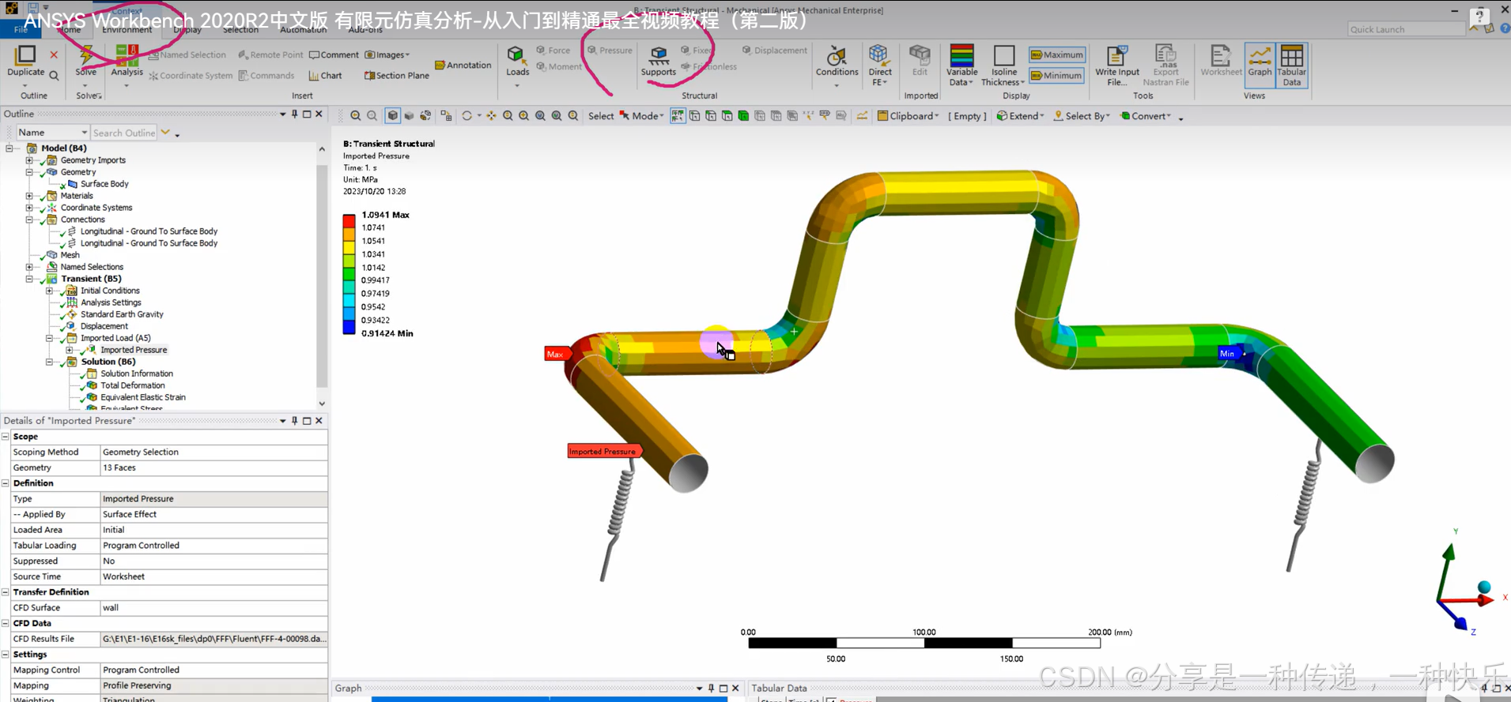Viewport: 1511px width, 702px height.
Task: Click the dark blue minimum legend band
Action: [x=349, y=328]
